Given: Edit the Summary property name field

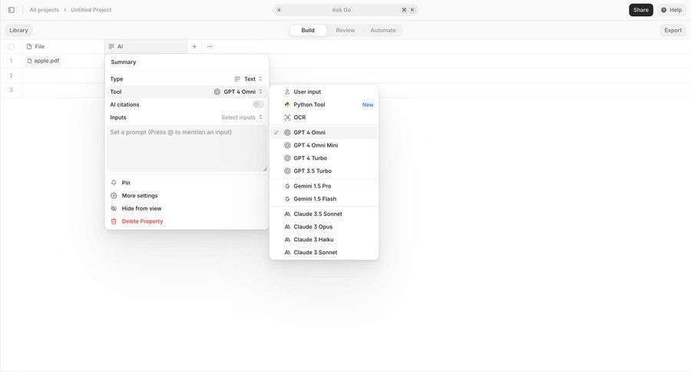Looking at the screenshot, I should (187, 62).
